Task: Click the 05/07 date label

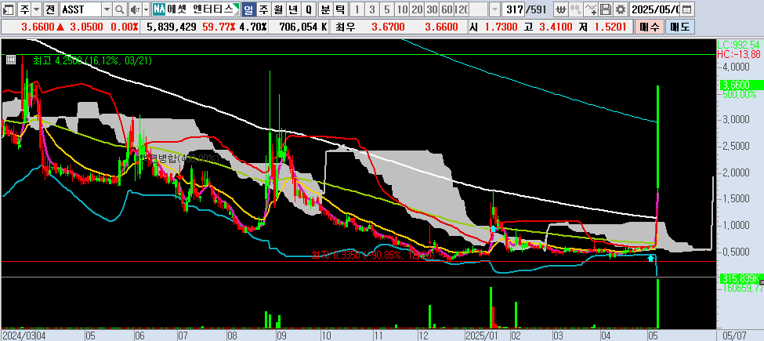Action: pyautogui.click(x=734, y=336)
